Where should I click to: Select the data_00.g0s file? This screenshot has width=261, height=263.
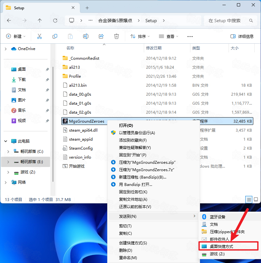click(157, 94)
